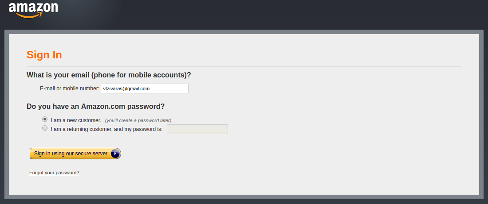
Task: Click 'Do you have an Amazon.com password?' heading
Action: coord(95,107)
